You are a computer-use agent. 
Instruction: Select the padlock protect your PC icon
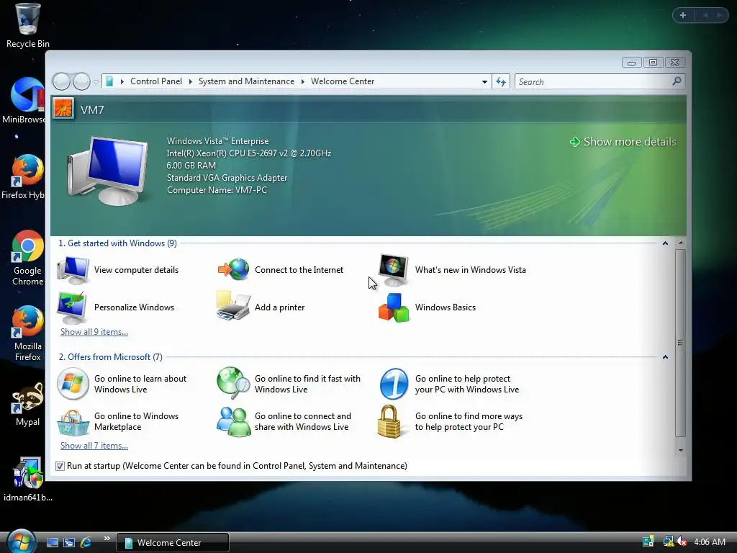click(x=389, y=422)
